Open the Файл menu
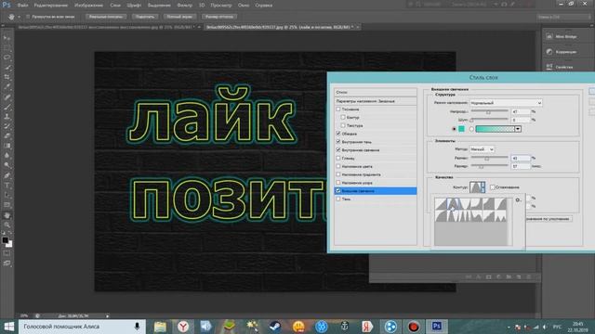 coord(22,6)
